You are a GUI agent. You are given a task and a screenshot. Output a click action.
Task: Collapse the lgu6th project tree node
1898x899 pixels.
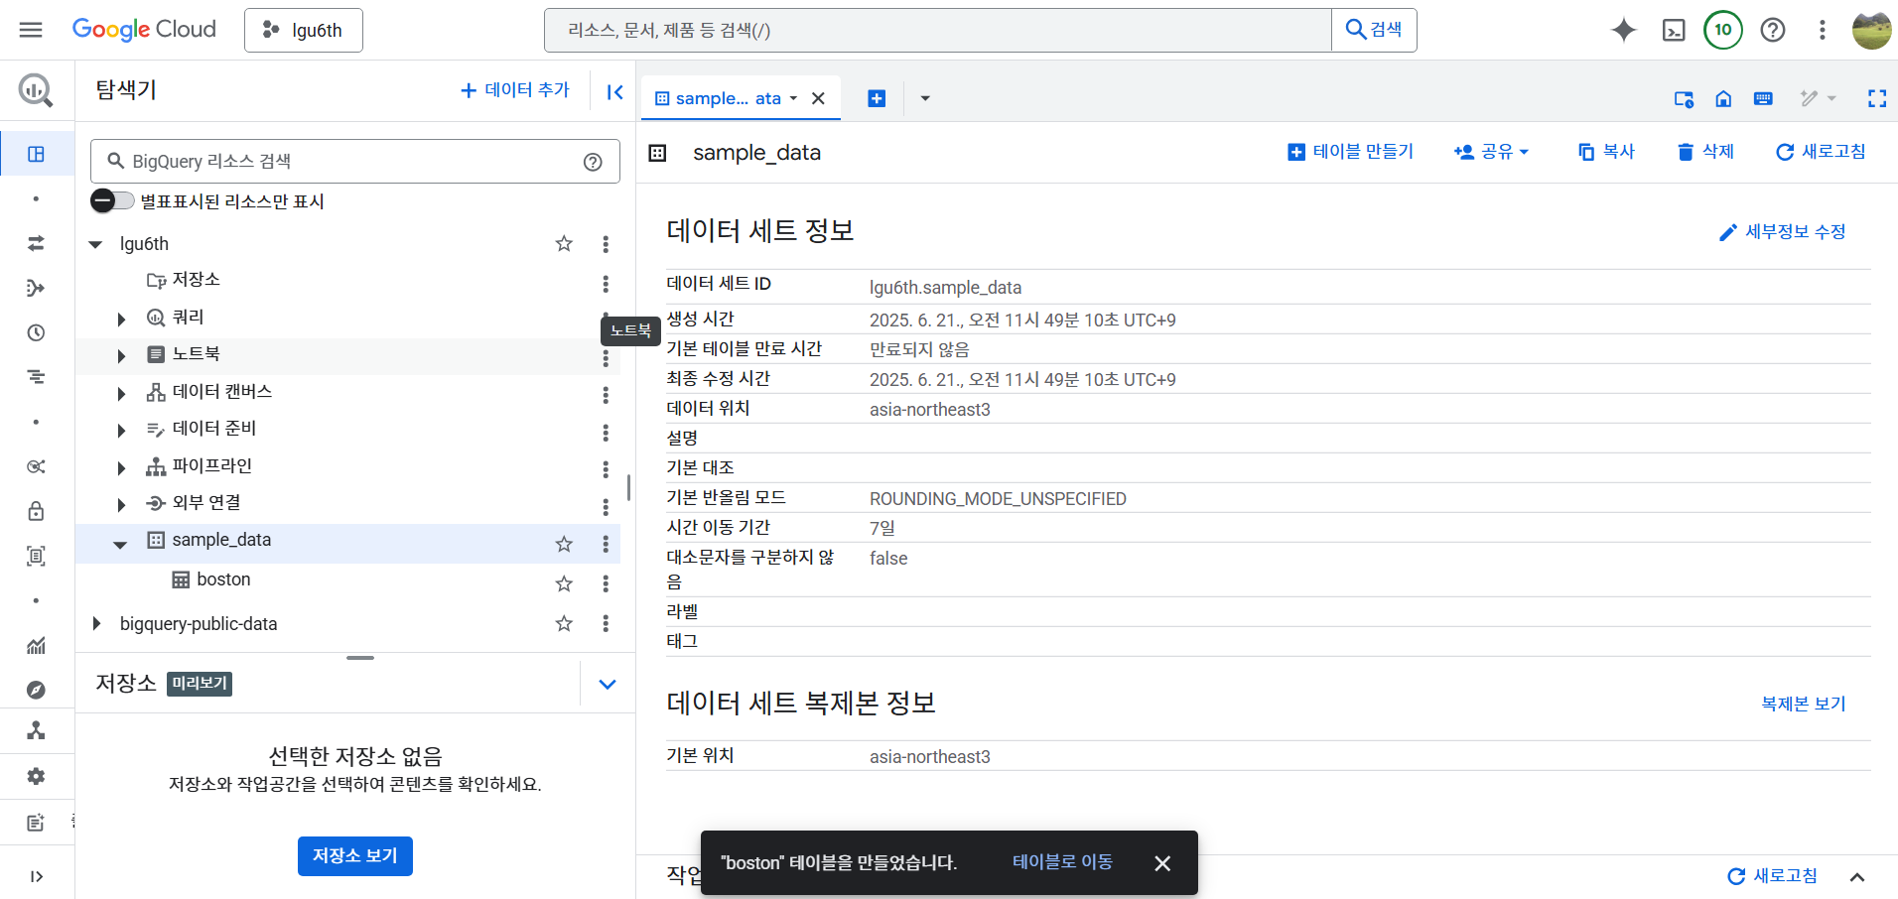[95, 244]
